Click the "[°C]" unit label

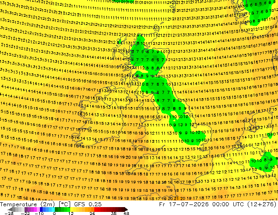click(x=64, y=204)
